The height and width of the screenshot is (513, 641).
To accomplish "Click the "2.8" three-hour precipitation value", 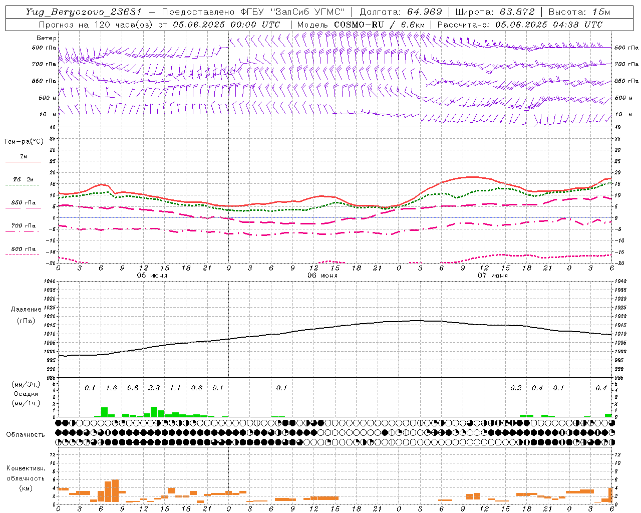I will [x=154, y=388].
